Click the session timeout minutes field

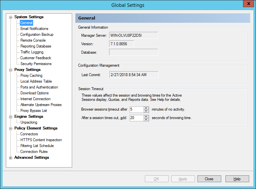tap(136, 109)
